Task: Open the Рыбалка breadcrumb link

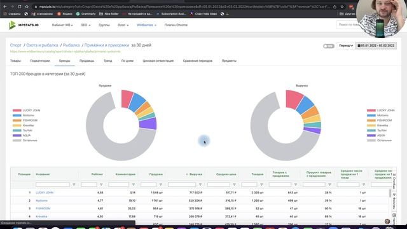Action: [x=71, y=45]
